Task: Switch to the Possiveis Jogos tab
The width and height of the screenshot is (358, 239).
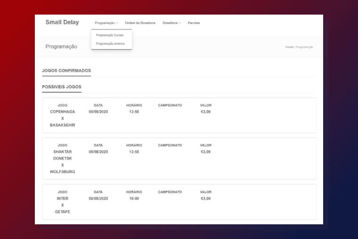Action: tap(62, 87)
